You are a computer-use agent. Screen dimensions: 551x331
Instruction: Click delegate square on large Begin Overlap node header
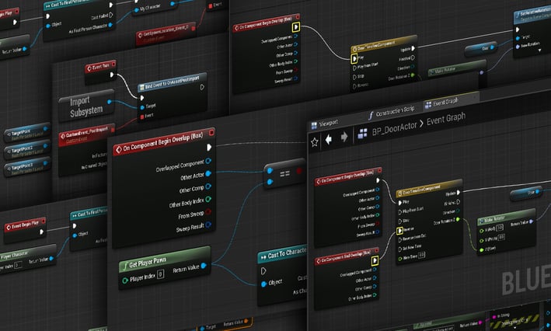pos(211,132)
